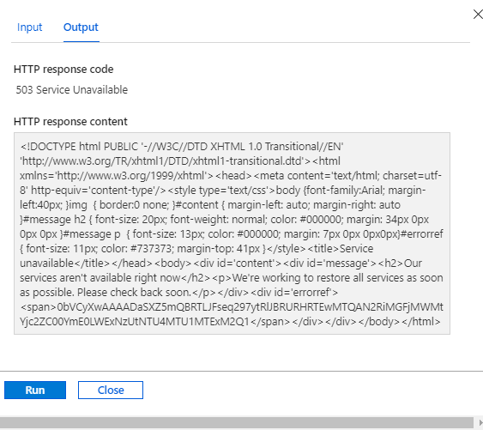Click the scrollbar right arrow
Viewport: 483px width, 430px height.
[480, 422]
